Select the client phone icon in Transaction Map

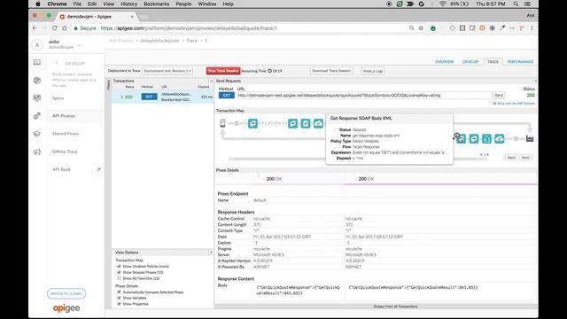point(222,123)
